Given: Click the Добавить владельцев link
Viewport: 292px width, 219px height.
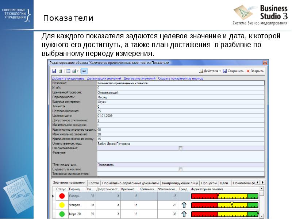Looking at the screenshot, I should click(68, 78).
